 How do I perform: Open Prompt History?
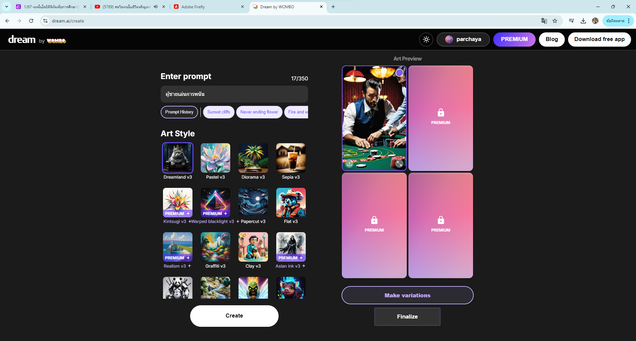point(179,112)
